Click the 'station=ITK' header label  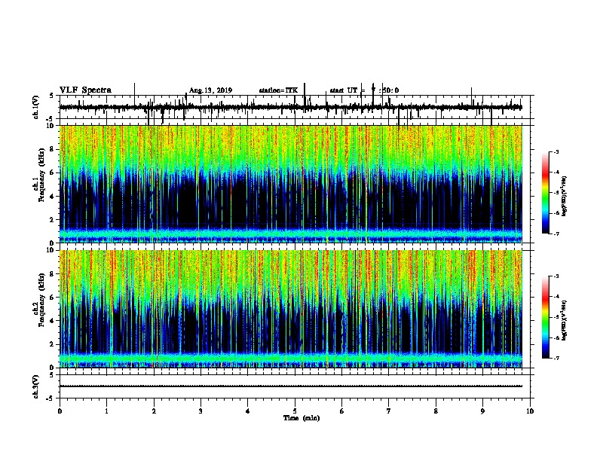click(278, 90)
